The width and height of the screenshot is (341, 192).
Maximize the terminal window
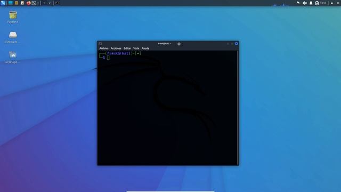pos(232,44)
